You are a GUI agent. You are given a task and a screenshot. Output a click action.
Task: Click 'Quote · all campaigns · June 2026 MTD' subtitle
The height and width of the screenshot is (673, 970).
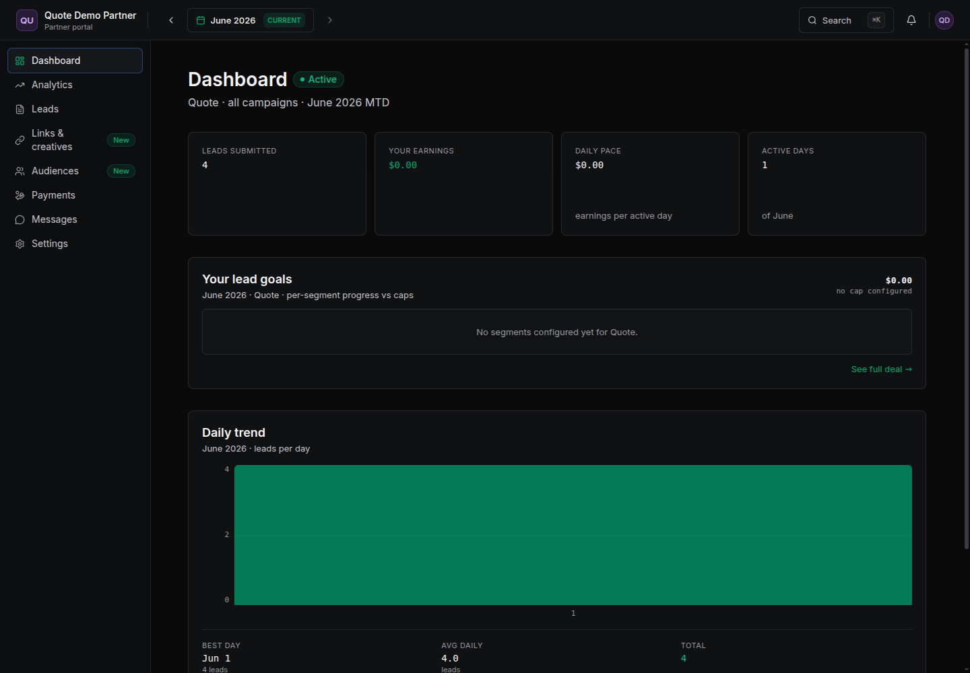coord(289,102)
